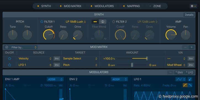Toggle ENV 1 AMP Vel setting
Screen dimensions: 200x100
(61, 85)
